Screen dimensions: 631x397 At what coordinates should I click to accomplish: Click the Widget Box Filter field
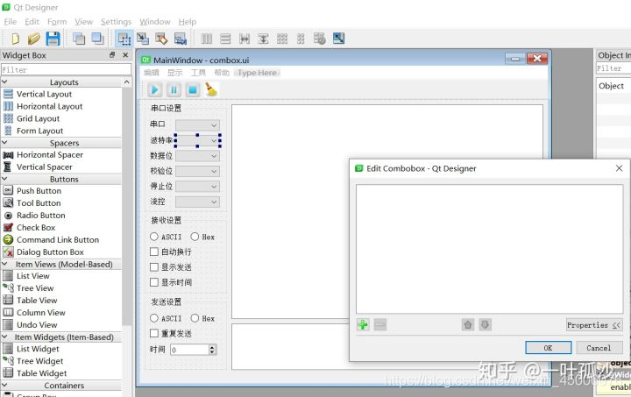pyautogui.click(x=66, y=69)
